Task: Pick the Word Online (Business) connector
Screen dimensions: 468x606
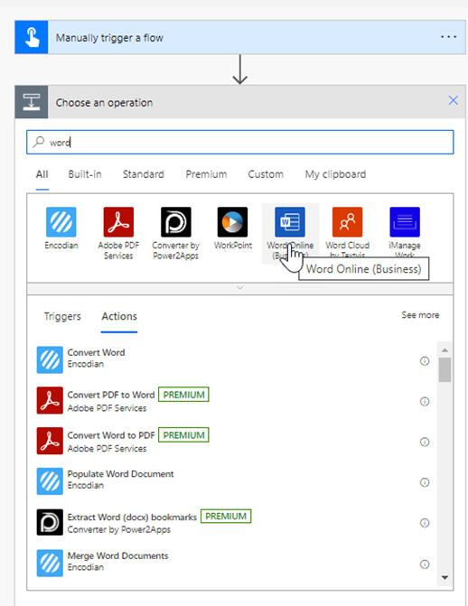Action: click(x=290, y=222)
